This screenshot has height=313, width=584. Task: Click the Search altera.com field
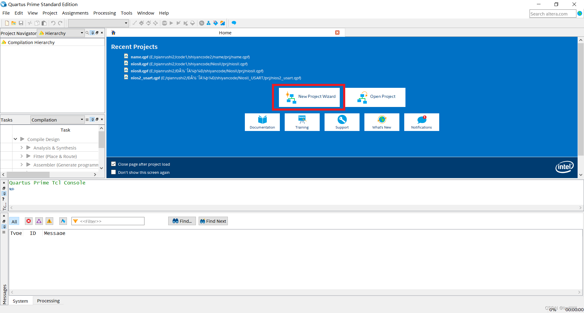(x=553, y=14)
